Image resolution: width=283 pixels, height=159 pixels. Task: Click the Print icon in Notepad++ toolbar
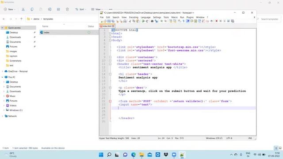[x=125, y=21]
